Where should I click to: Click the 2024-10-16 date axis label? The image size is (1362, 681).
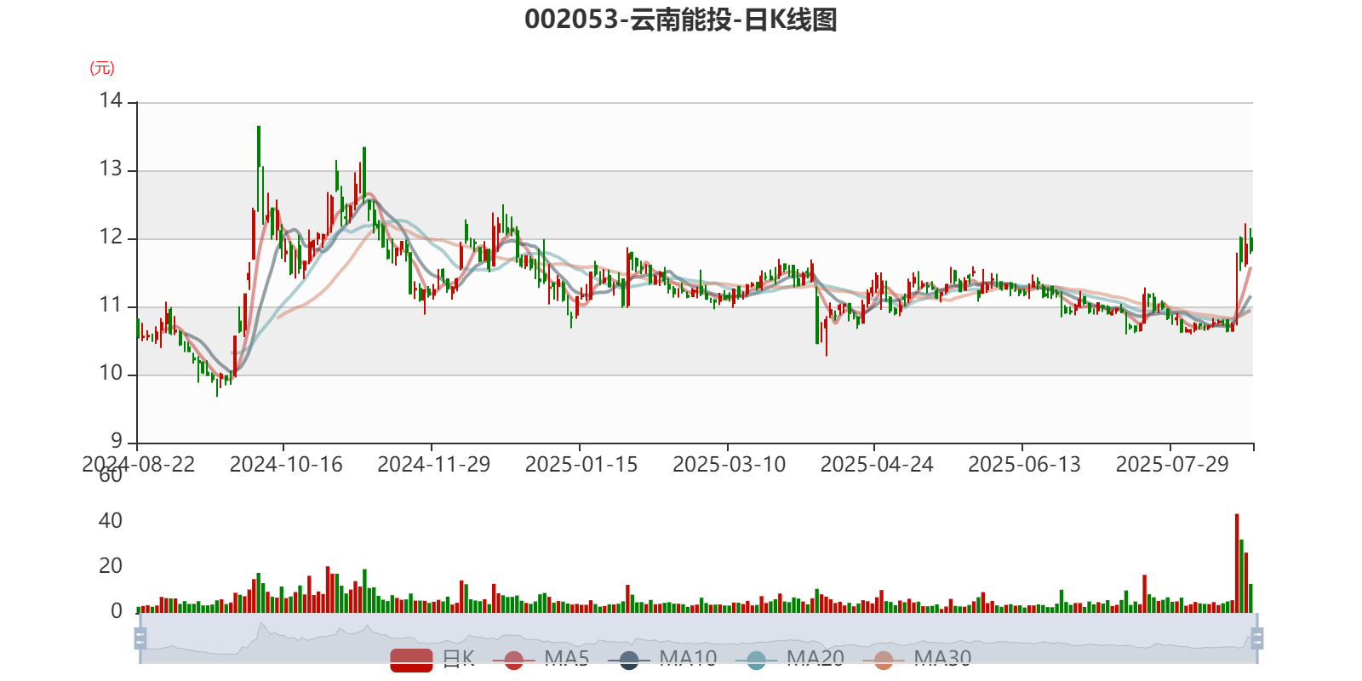pos(286,465)
